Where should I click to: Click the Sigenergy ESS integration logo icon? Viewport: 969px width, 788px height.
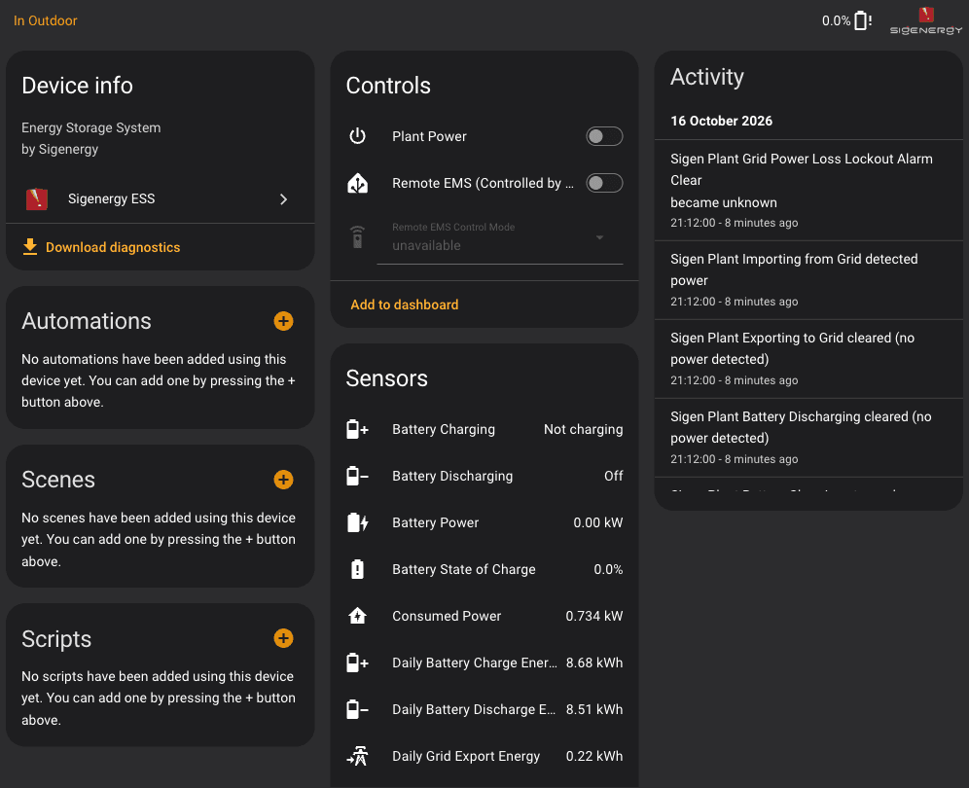point(36,199)
